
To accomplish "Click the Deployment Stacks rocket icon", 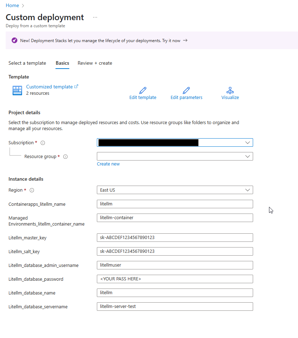I will click(x=14, y=40).
